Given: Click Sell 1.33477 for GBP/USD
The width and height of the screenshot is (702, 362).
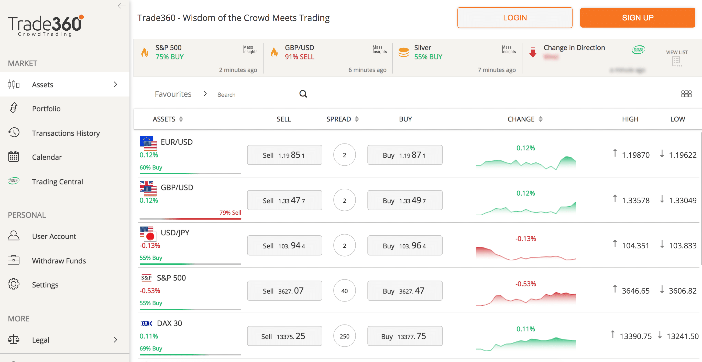Looking at the screenshot, I should [284, 200].
